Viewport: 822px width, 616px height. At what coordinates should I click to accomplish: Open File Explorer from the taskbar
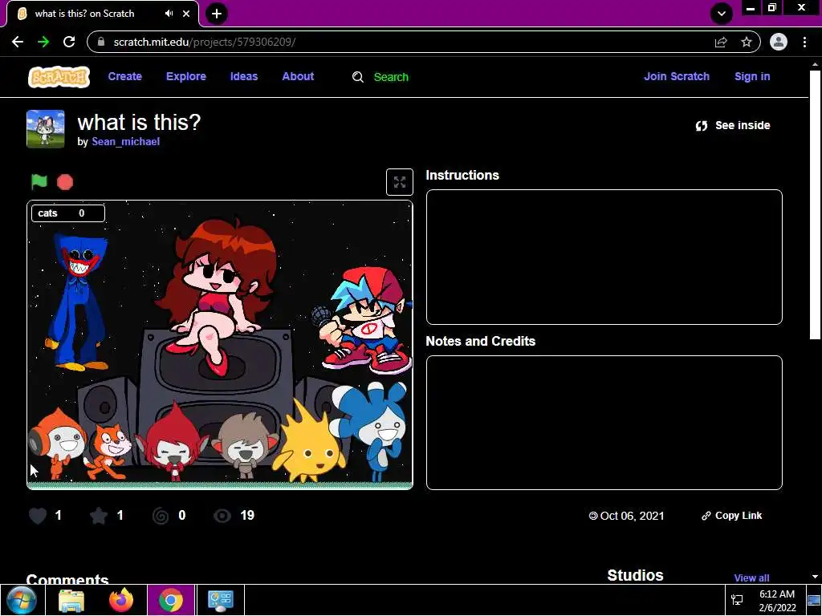(71, 600)
